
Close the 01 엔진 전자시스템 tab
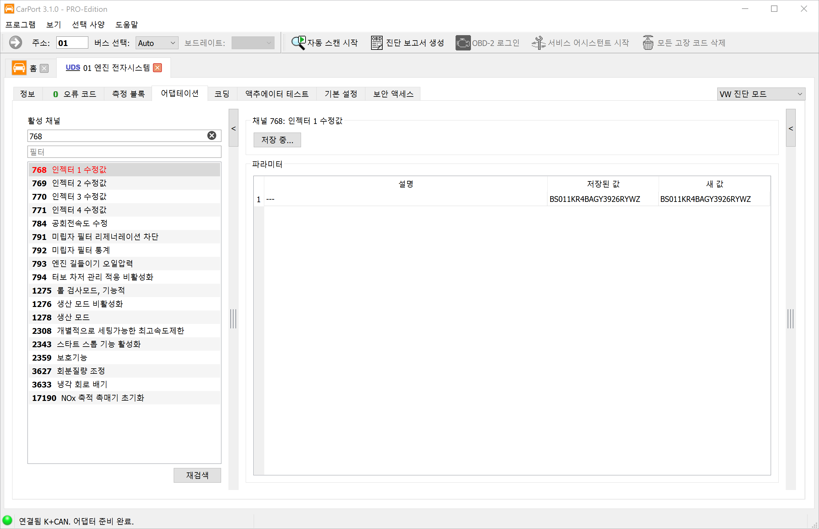(157, 68)
